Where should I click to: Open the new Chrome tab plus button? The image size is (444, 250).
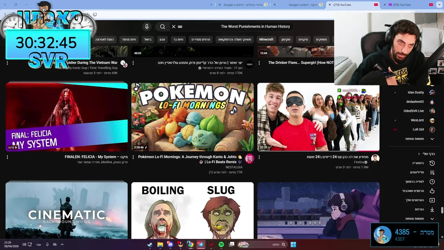[x=211, y=5]
